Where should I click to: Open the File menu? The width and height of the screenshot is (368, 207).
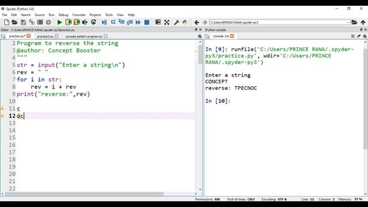5,15
